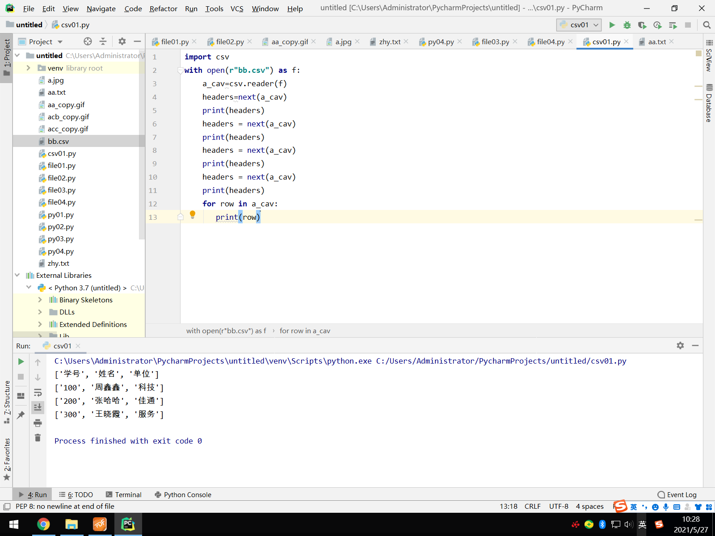Expand Binary Skeletons node
Viewport: 715px width, 536px height.
coord(40,300)
